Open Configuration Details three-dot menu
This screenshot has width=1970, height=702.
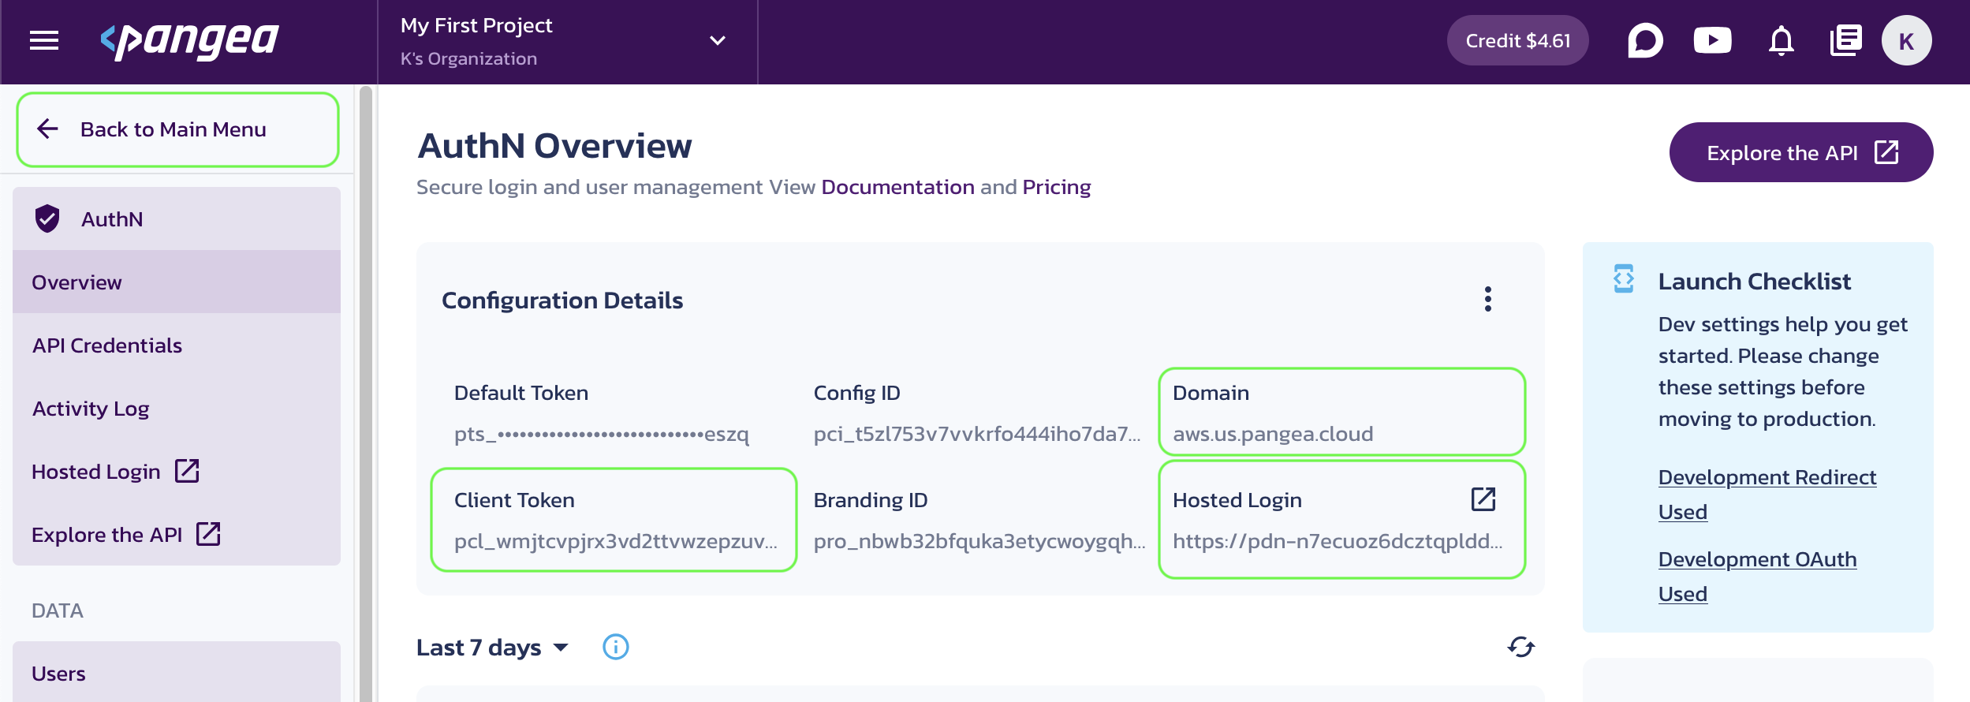coord(1487,300)
